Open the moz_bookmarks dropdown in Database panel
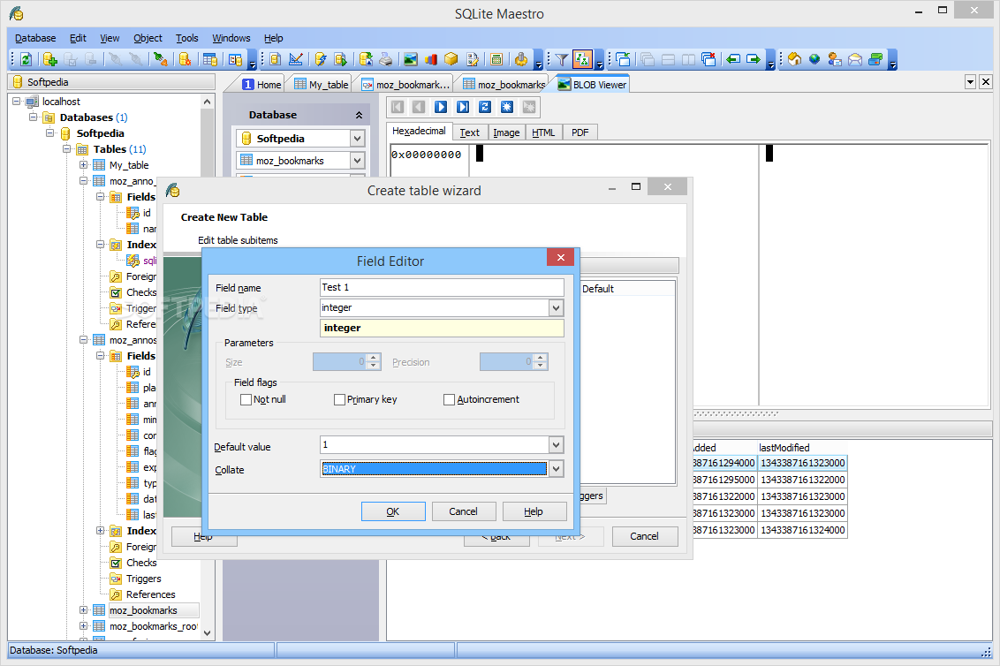1000x666 pixels. (357, 161)
